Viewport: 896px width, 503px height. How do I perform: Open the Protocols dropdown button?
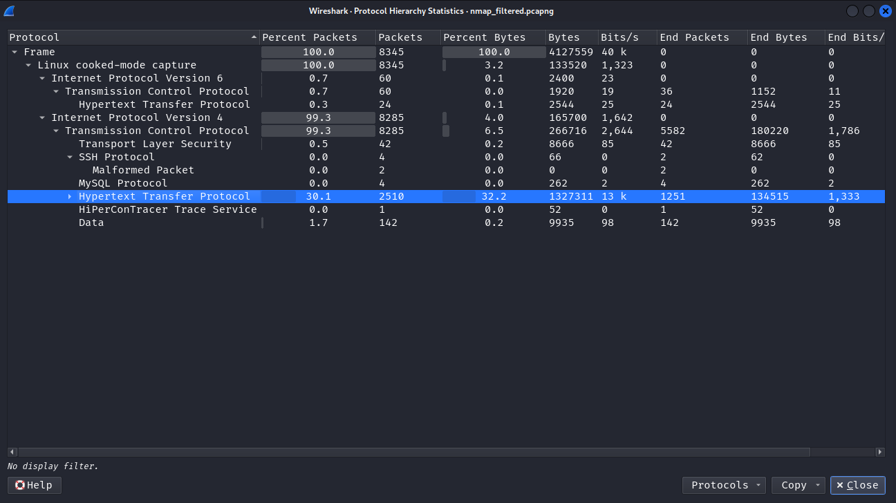724,485
